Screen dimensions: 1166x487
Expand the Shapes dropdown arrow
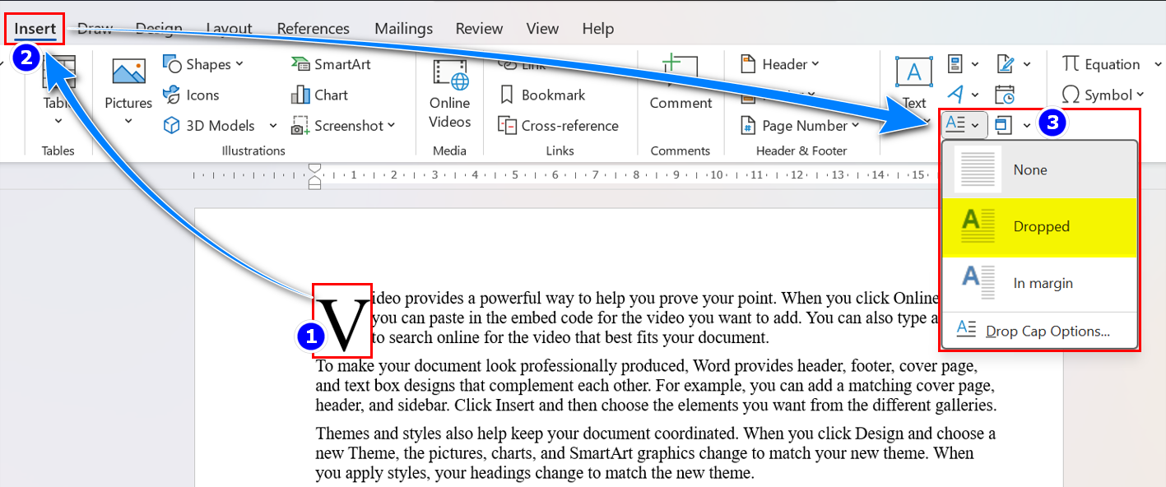239,64
